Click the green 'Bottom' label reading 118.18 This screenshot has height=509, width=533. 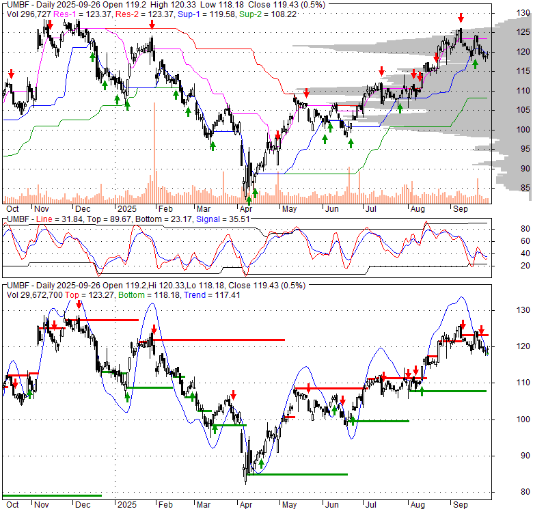click(x=131, y=295)
